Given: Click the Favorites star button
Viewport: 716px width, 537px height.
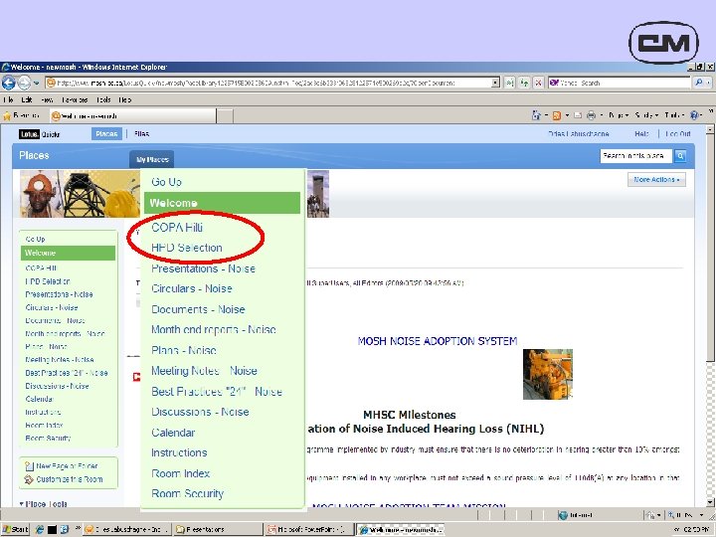Looking at the screenshot, I should coord(22,115).
